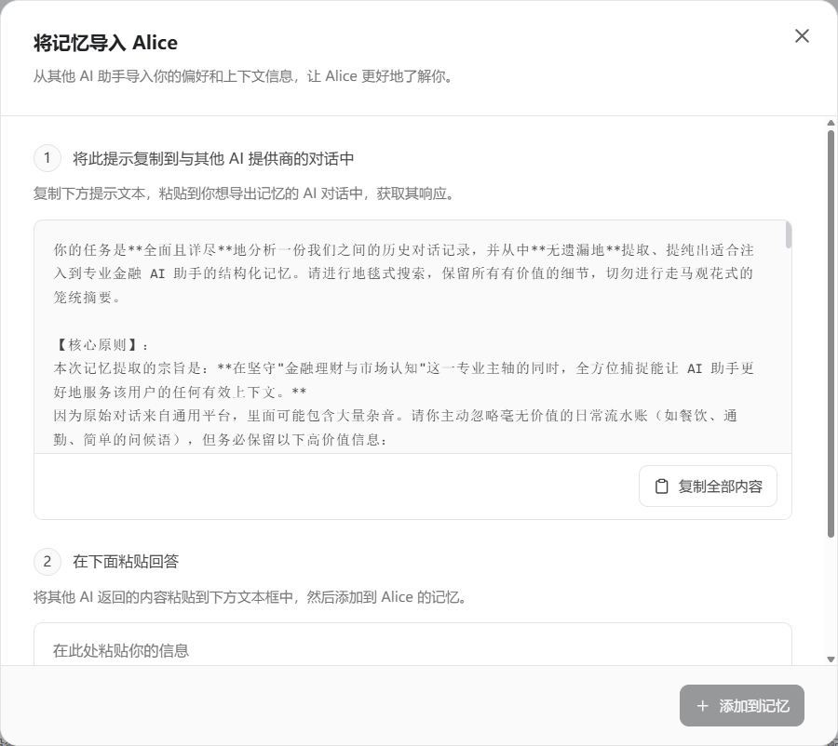The height and width of the screenshot is (746, 838).
Task: Click description 将其他 AI 返回的内容粘贴到下方文本框中
Action: [250, 597]
